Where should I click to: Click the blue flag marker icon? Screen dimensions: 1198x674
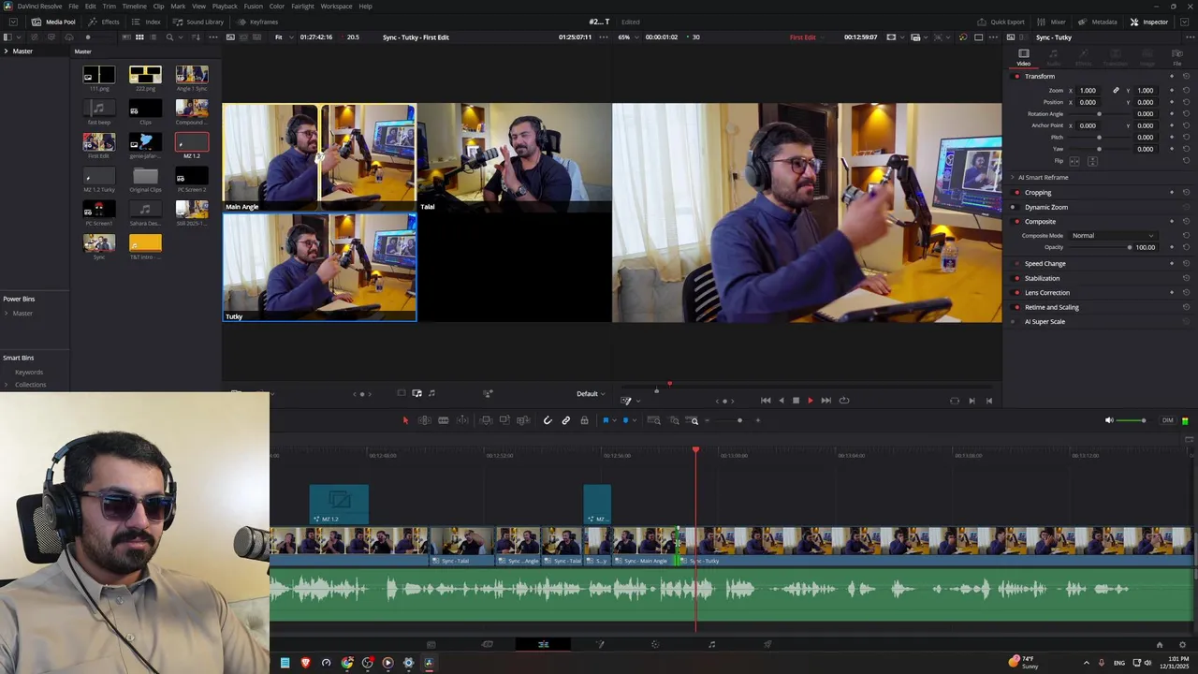coord(606,420)
